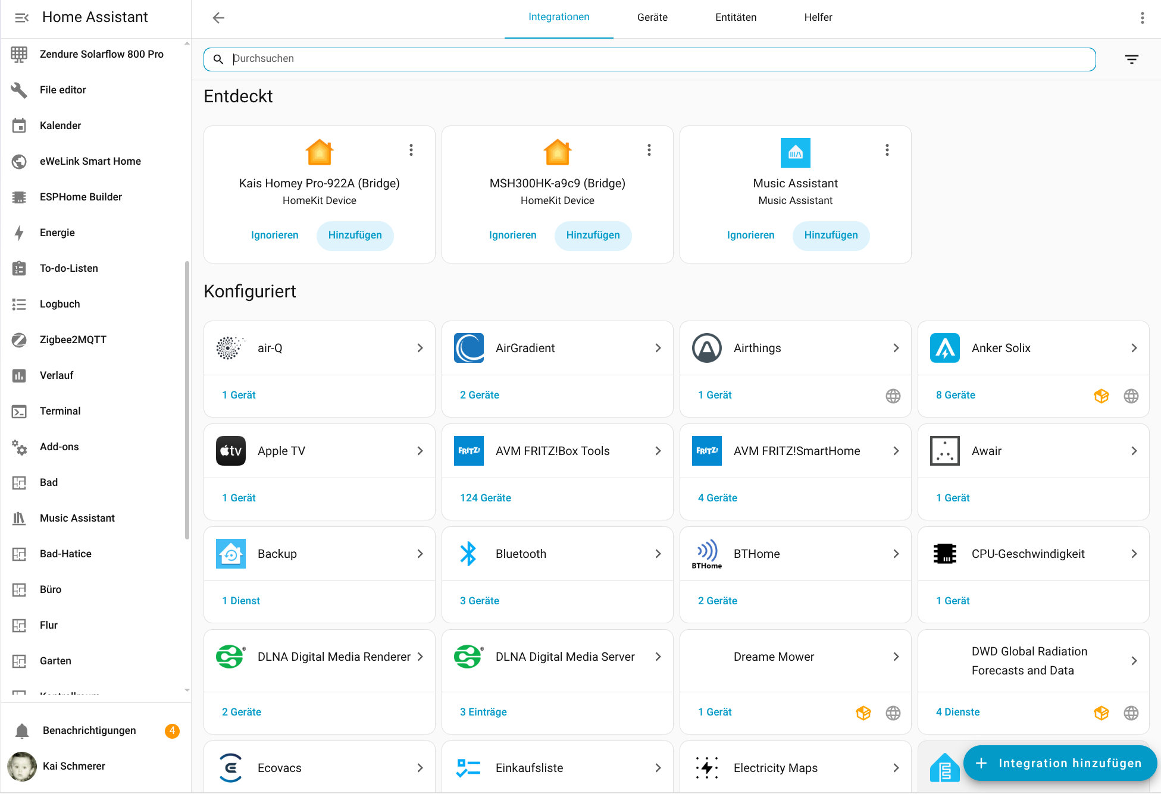This screenshot has height=794, width=1161.
Task: Open 8 Geräte link of Anker Solix
Action: pos(955,395)
